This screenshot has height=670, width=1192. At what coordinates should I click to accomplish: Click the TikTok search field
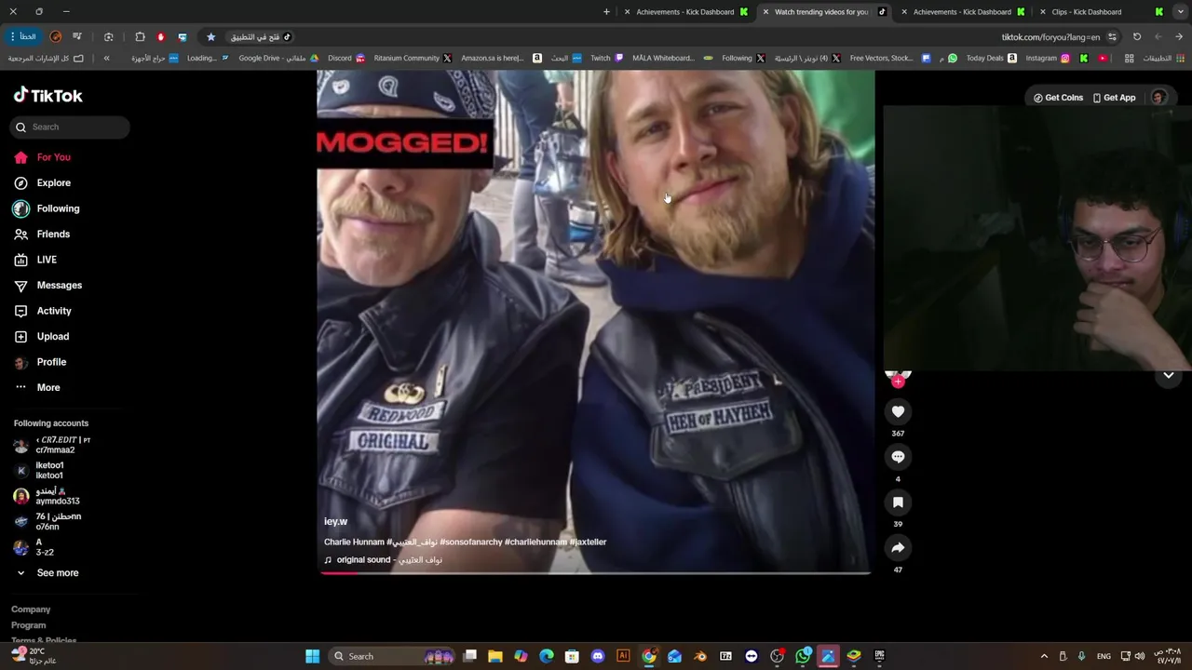pyautogui.click(x=70, y=127)
